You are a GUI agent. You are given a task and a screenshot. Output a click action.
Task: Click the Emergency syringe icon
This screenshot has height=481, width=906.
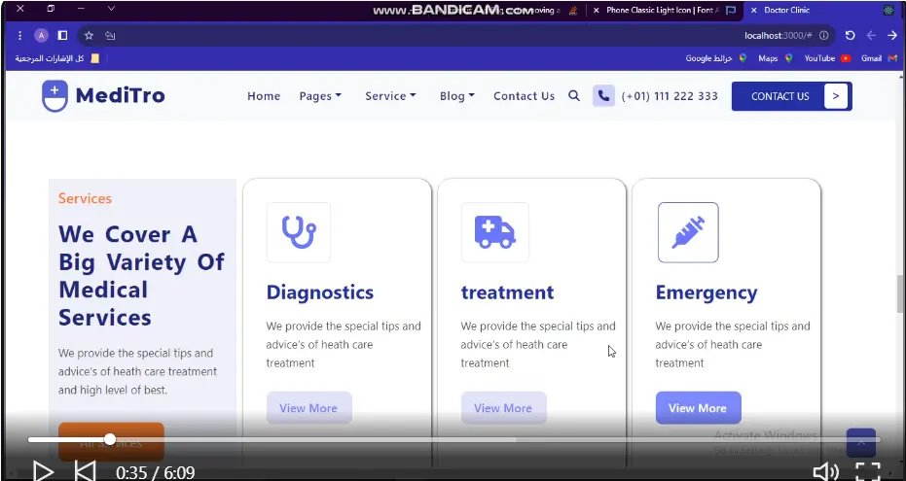pos(688,232)
